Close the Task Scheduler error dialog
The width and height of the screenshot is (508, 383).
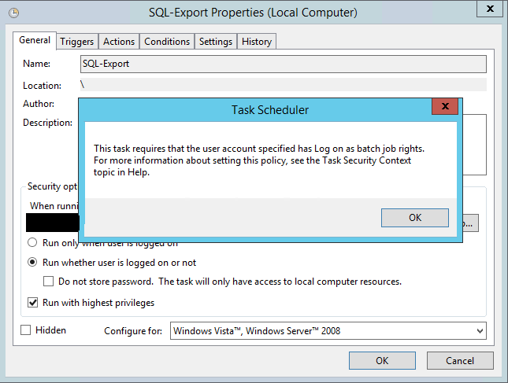click(446, 109)
